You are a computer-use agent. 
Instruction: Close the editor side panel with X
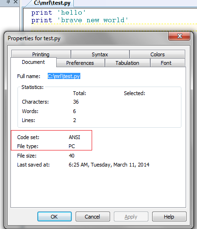(16, 2)
